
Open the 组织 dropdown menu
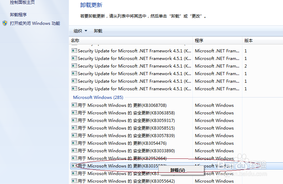pyautogui.click(x=80, y=31)
